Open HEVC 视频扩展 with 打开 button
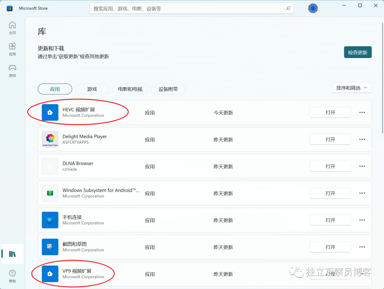 [x=330, y=112]
